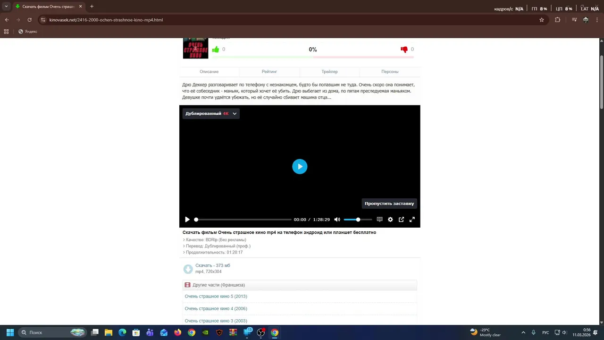Open Firefox from taskbar
Viewport: 604px width, 340px height.
pyautogui.click(x=177, y=332)
